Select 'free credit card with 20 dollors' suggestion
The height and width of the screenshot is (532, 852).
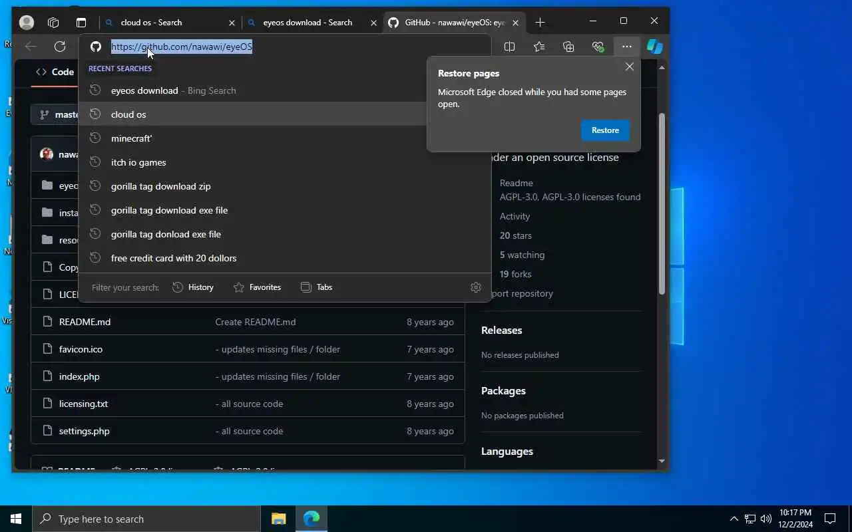pos(285,258)
